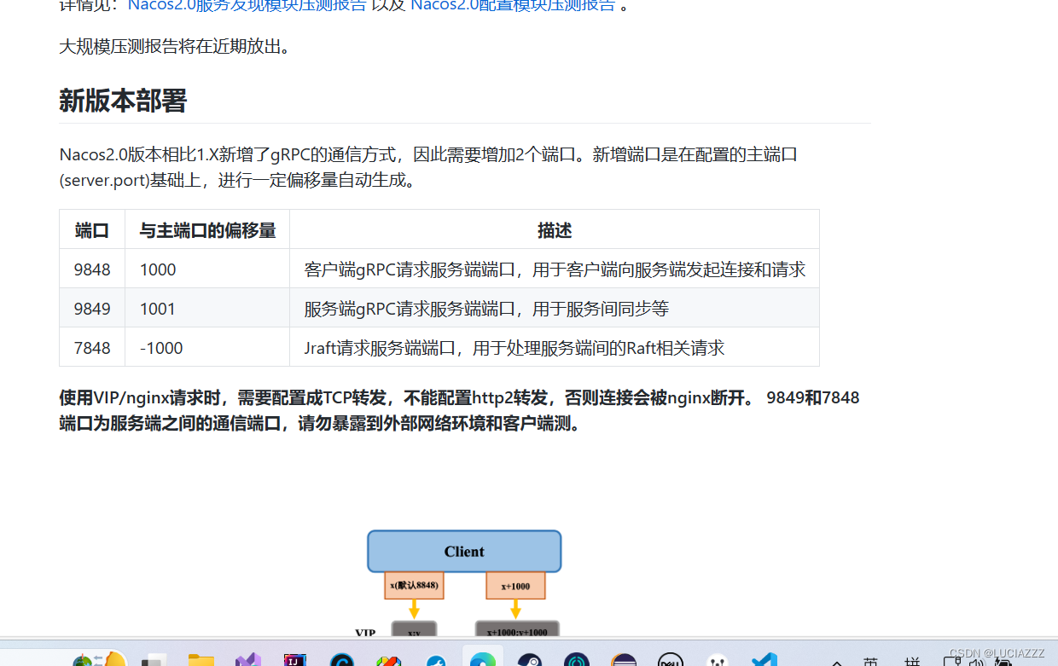Switch to Microsoft Edge in the taskbar
1058x666 pixels.
tap(483, 660)
